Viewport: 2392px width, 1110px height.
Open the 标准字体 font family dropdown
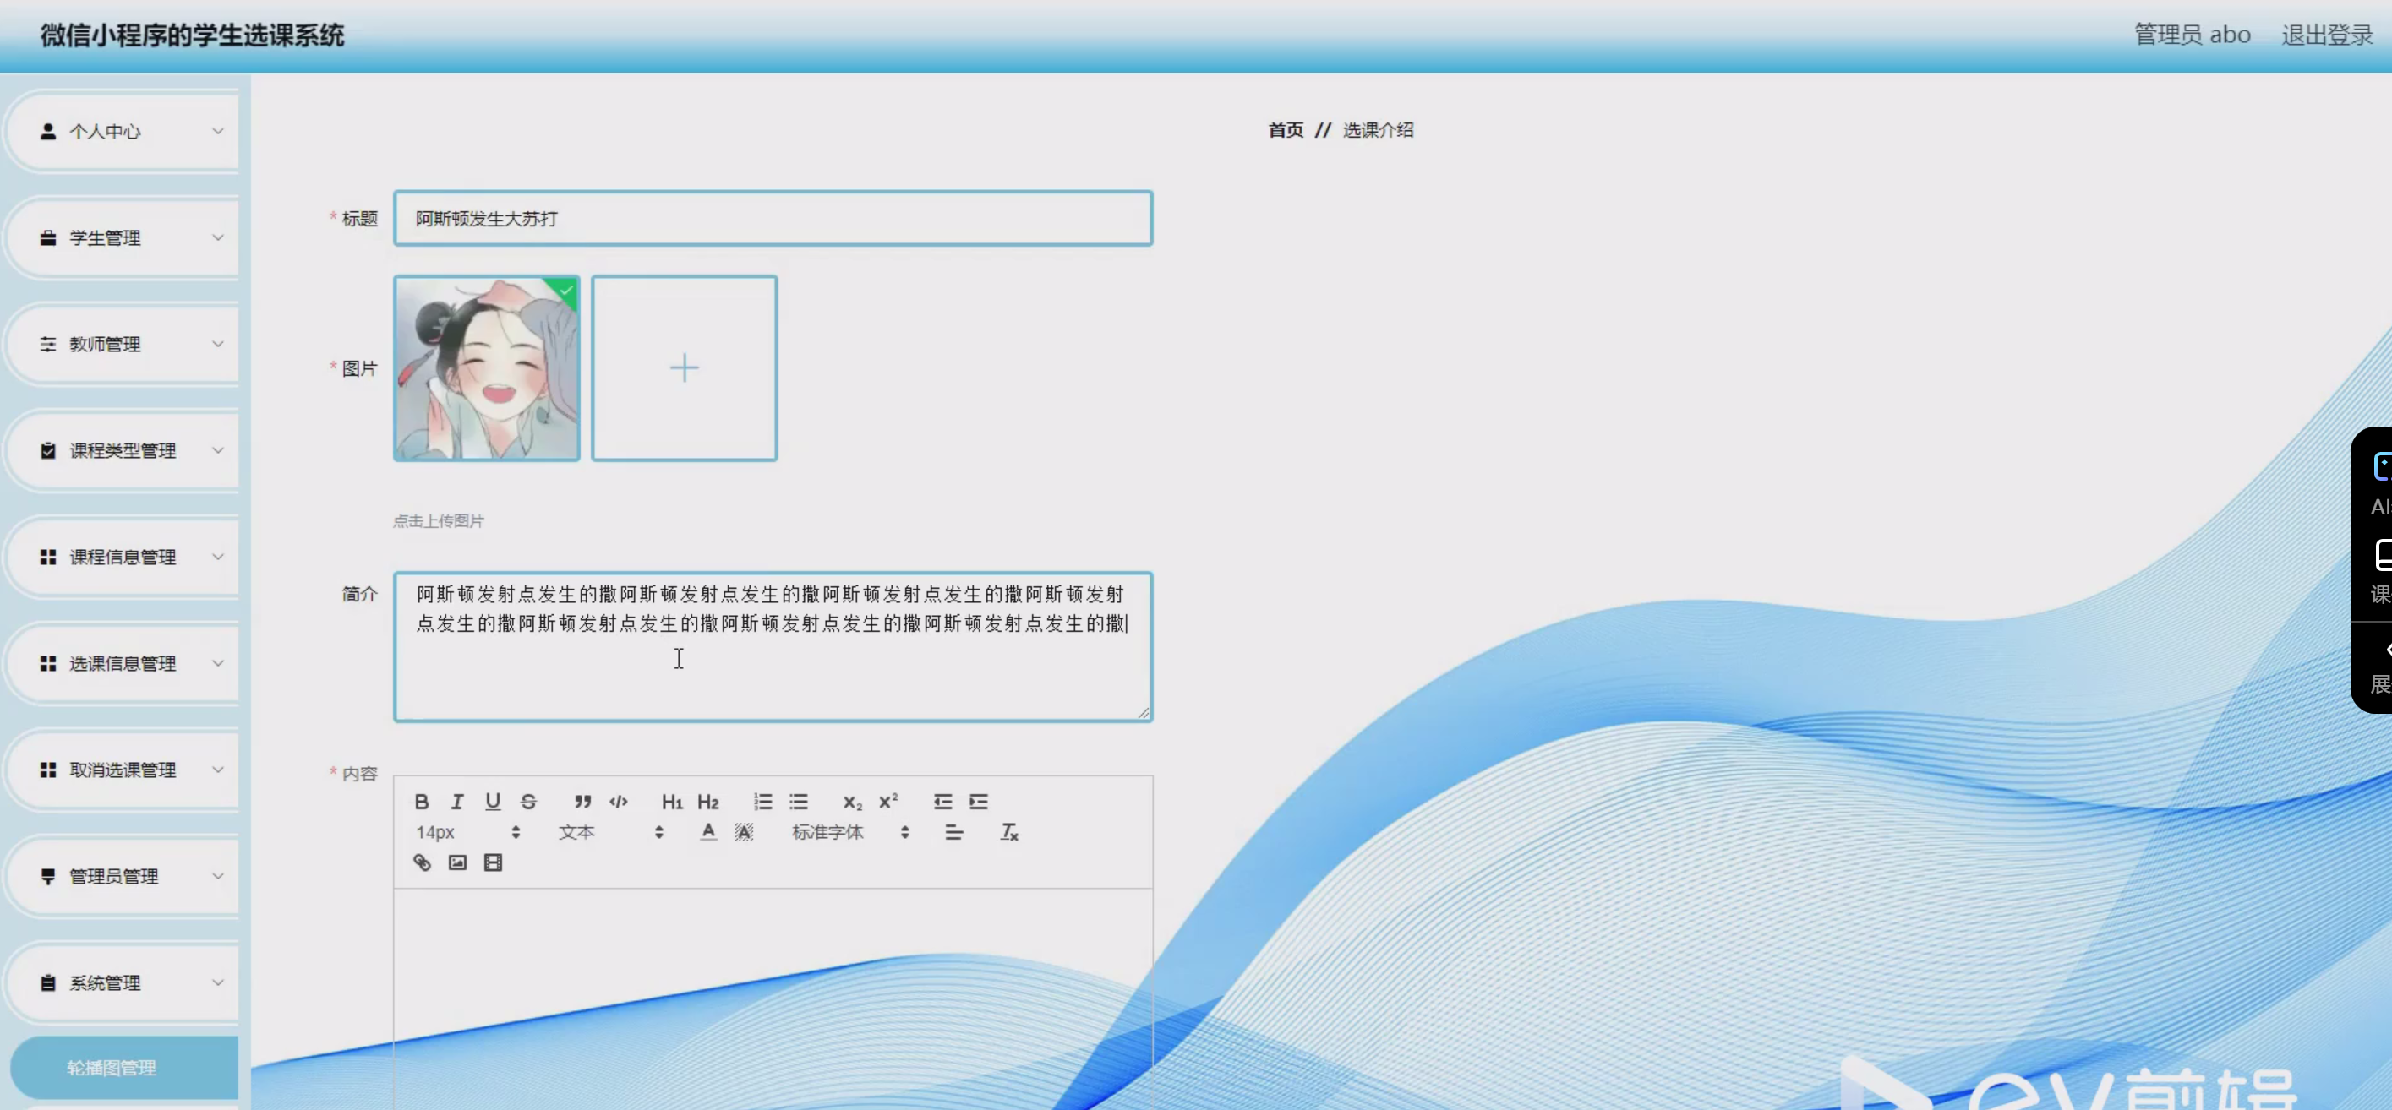click(849, 831)
